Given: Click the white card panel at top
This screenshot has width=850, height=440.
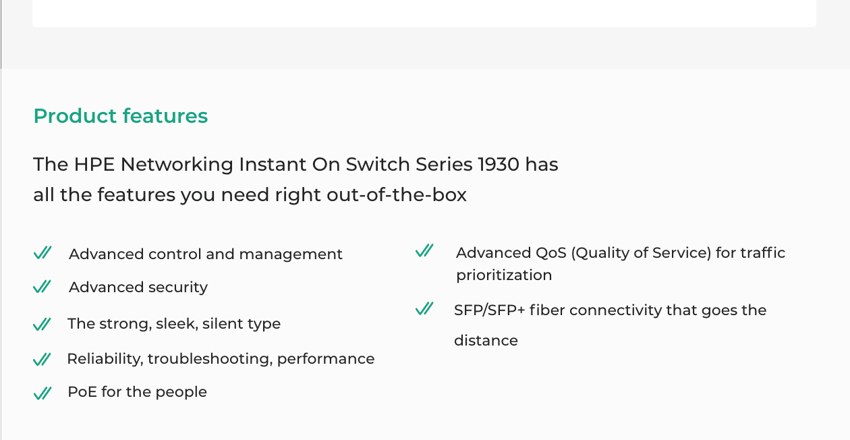Looking at the screenshot, I should point(424,12).
